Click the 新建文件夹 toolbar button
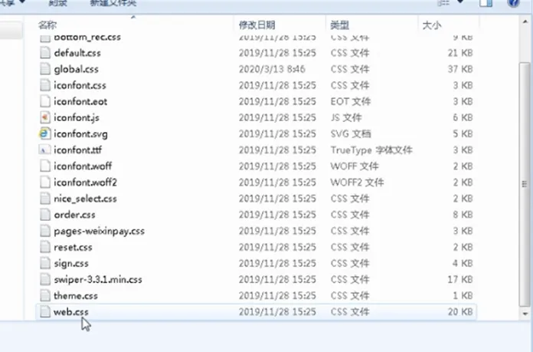The image size is (533, 352). click(113, 3)
